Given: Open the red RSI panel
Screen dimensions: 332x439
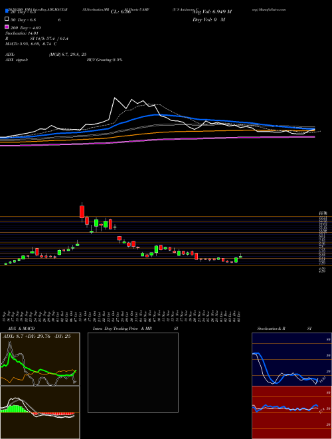Looking at the screenshot, I should [291, 412].
